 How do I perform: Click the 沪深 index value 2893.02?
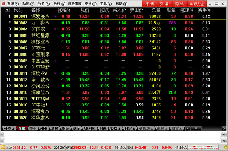[x=80, y=148]
